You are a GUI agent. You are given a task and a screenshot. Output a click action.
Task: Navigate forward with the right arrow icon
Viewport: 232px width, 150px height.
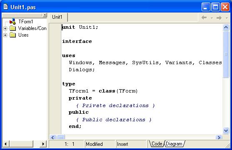click(219, 18)
